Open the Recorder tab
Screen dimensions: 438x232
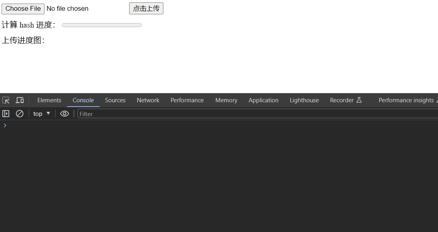point(346,100)
